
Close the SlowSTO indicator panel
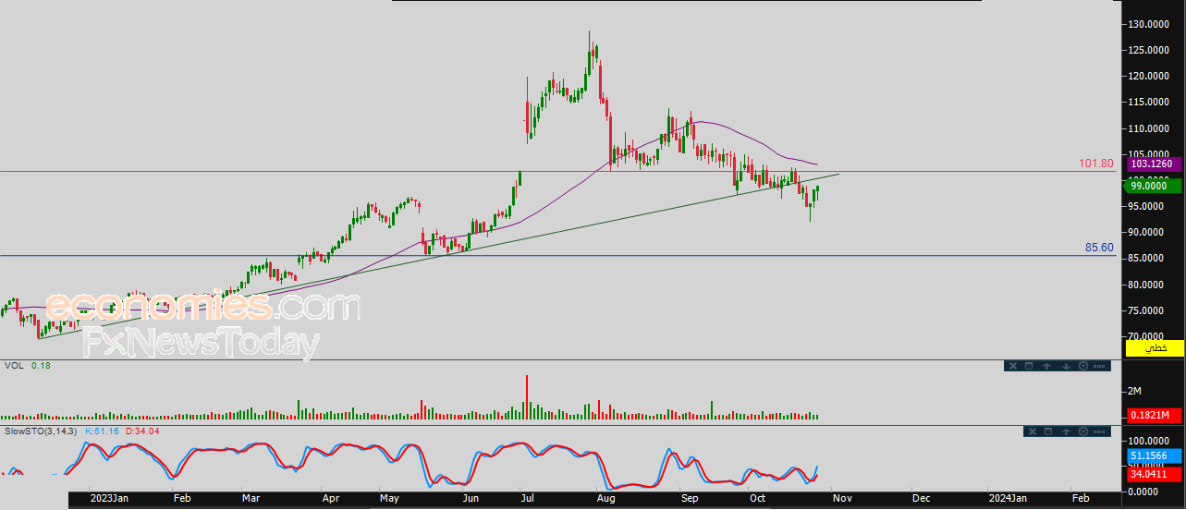[1033, 431]
